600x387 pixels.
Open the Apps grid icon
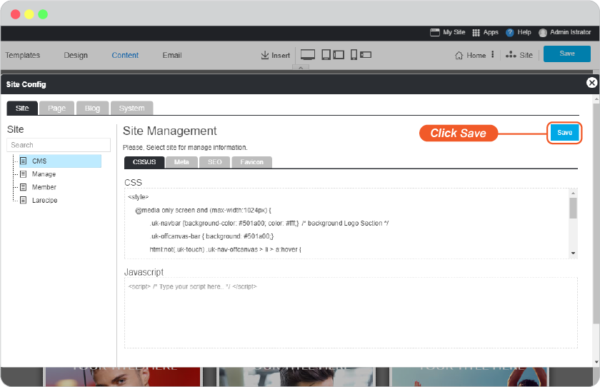click(x=476, y=33)
